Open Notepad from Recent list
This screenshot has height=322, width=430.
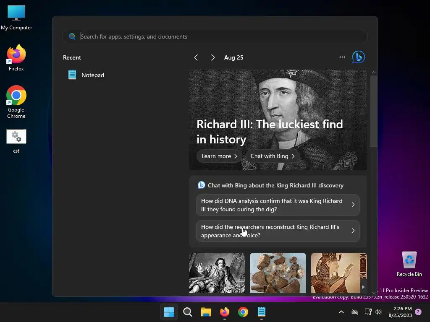tap(86, 75)
